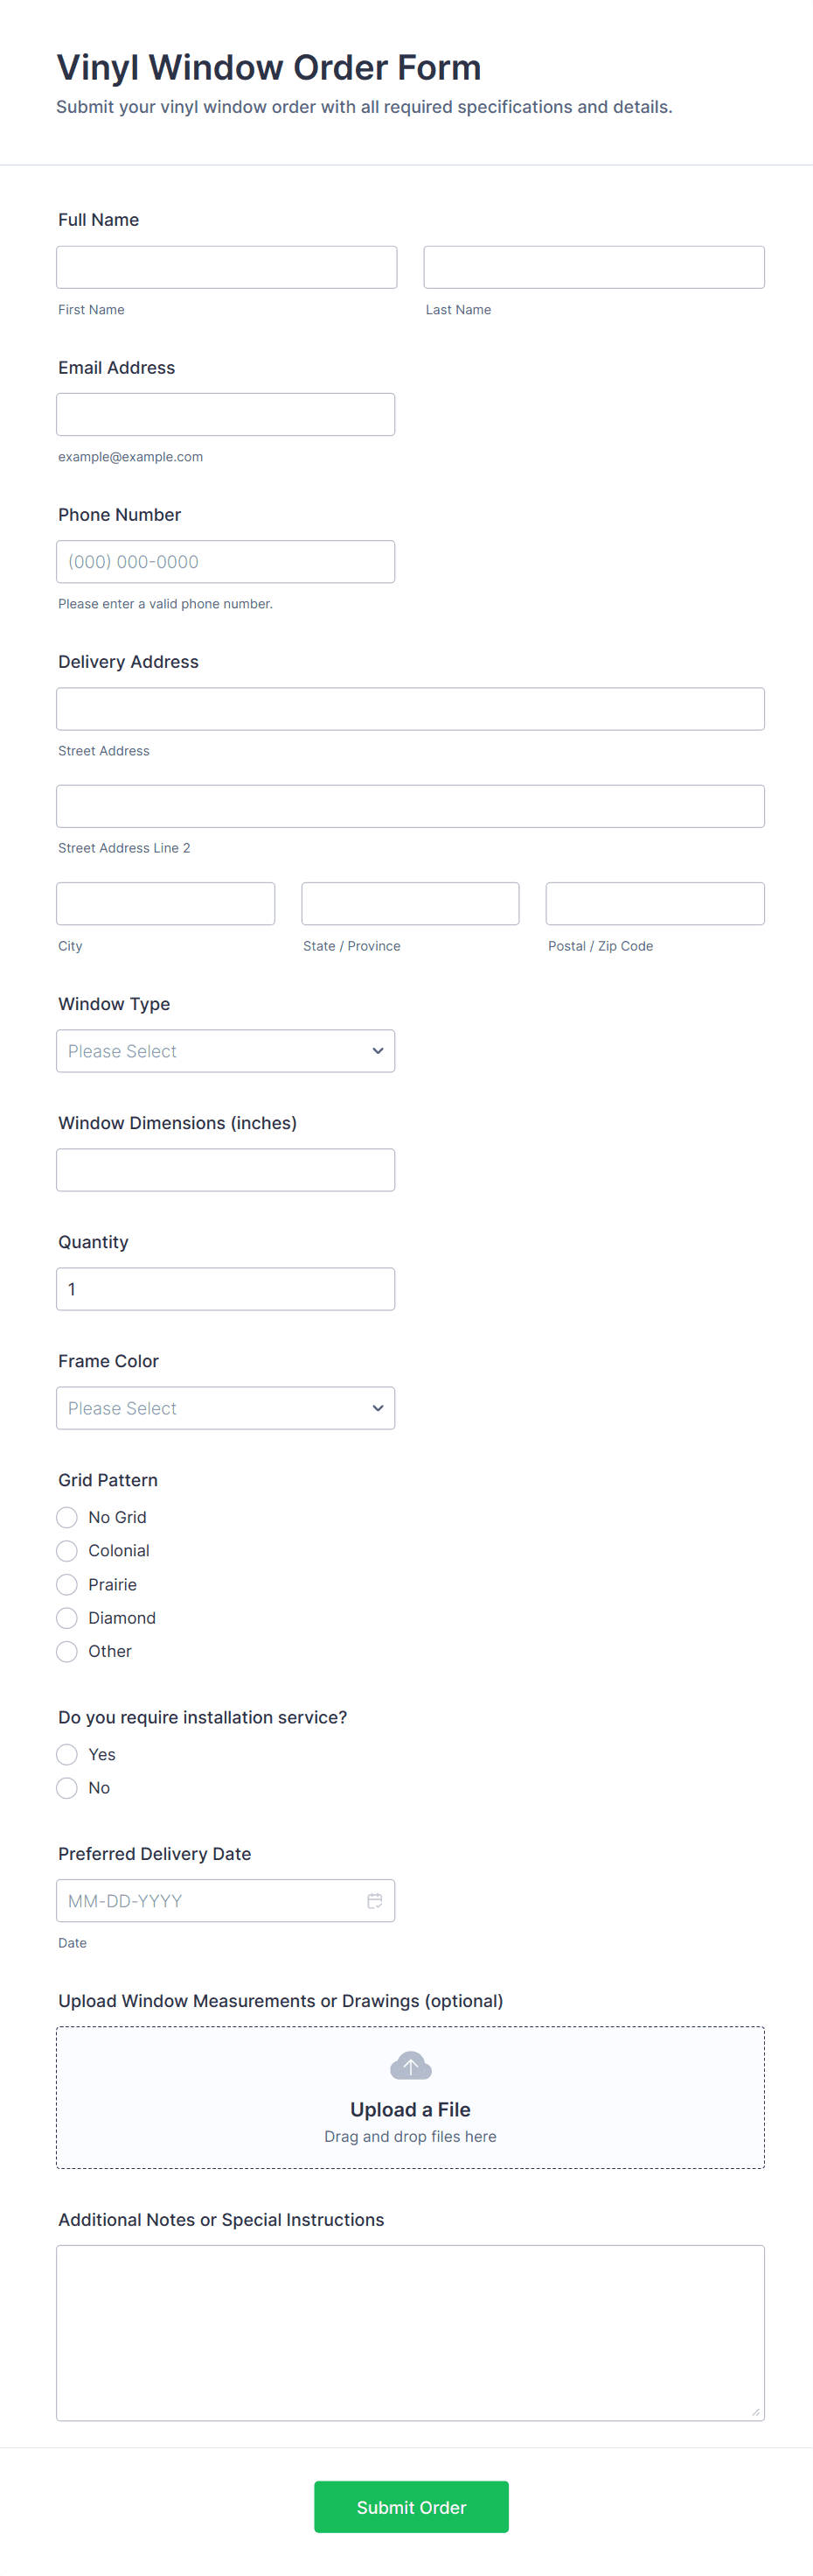Choose No for installation service
This screenshot has height=2576, width=813.
(x=67, y=1788)
